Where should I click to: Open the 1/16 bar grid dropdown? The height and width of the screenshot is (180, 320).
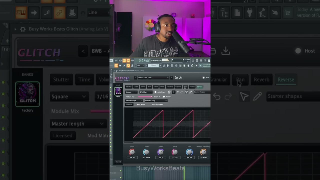[x=146, y=92]
